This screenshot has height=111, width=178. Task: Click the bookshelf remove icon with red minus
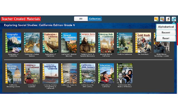point(162,19)
